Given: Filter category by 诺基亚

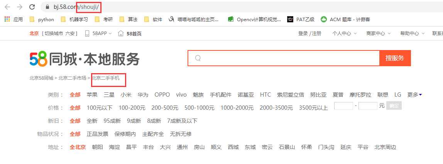Looking at the screenshot, I should tap(246, 95).
